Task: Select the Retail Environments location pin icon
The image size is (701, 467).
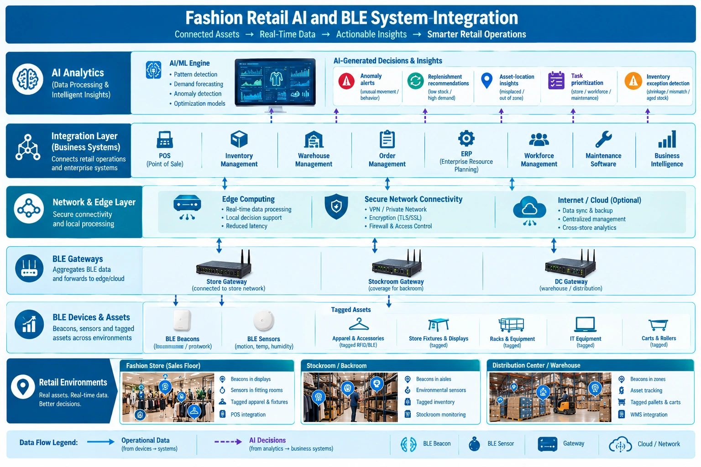Action: point(23,387)
